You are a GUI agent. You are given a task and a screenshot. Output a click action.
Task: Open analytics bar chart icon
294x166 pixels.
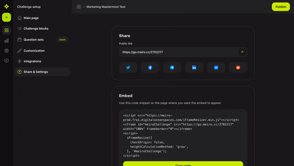pos(7,41)
